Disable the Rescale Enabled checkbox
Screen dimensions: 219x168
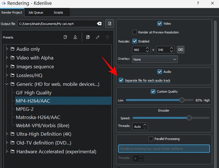(135, 41)
